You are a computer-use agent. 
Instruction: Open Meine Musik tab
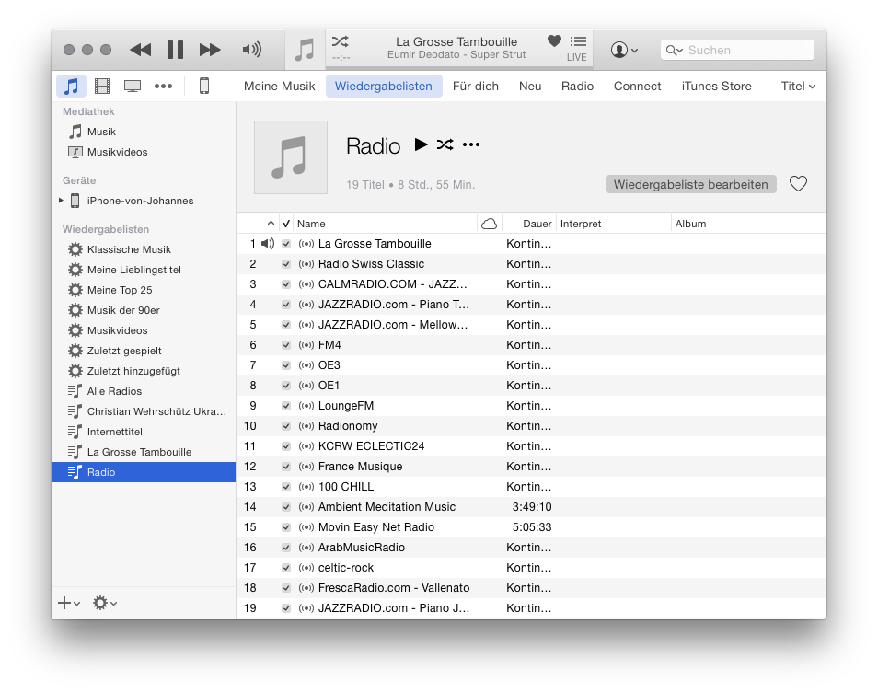click(280, 87)
